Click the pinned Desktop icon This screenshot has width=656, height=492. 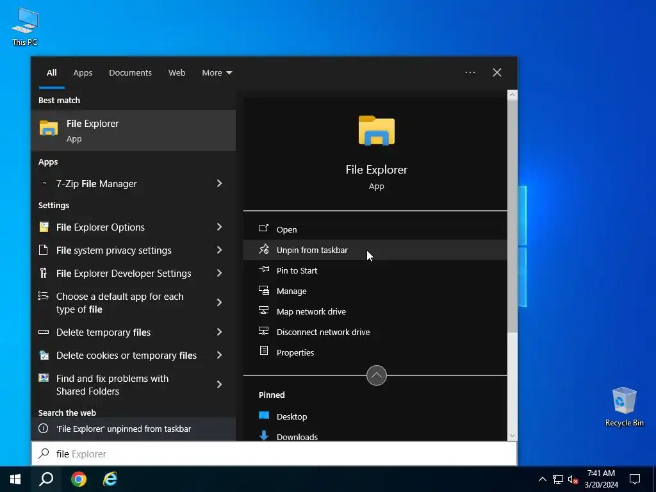tap(263, 415)
